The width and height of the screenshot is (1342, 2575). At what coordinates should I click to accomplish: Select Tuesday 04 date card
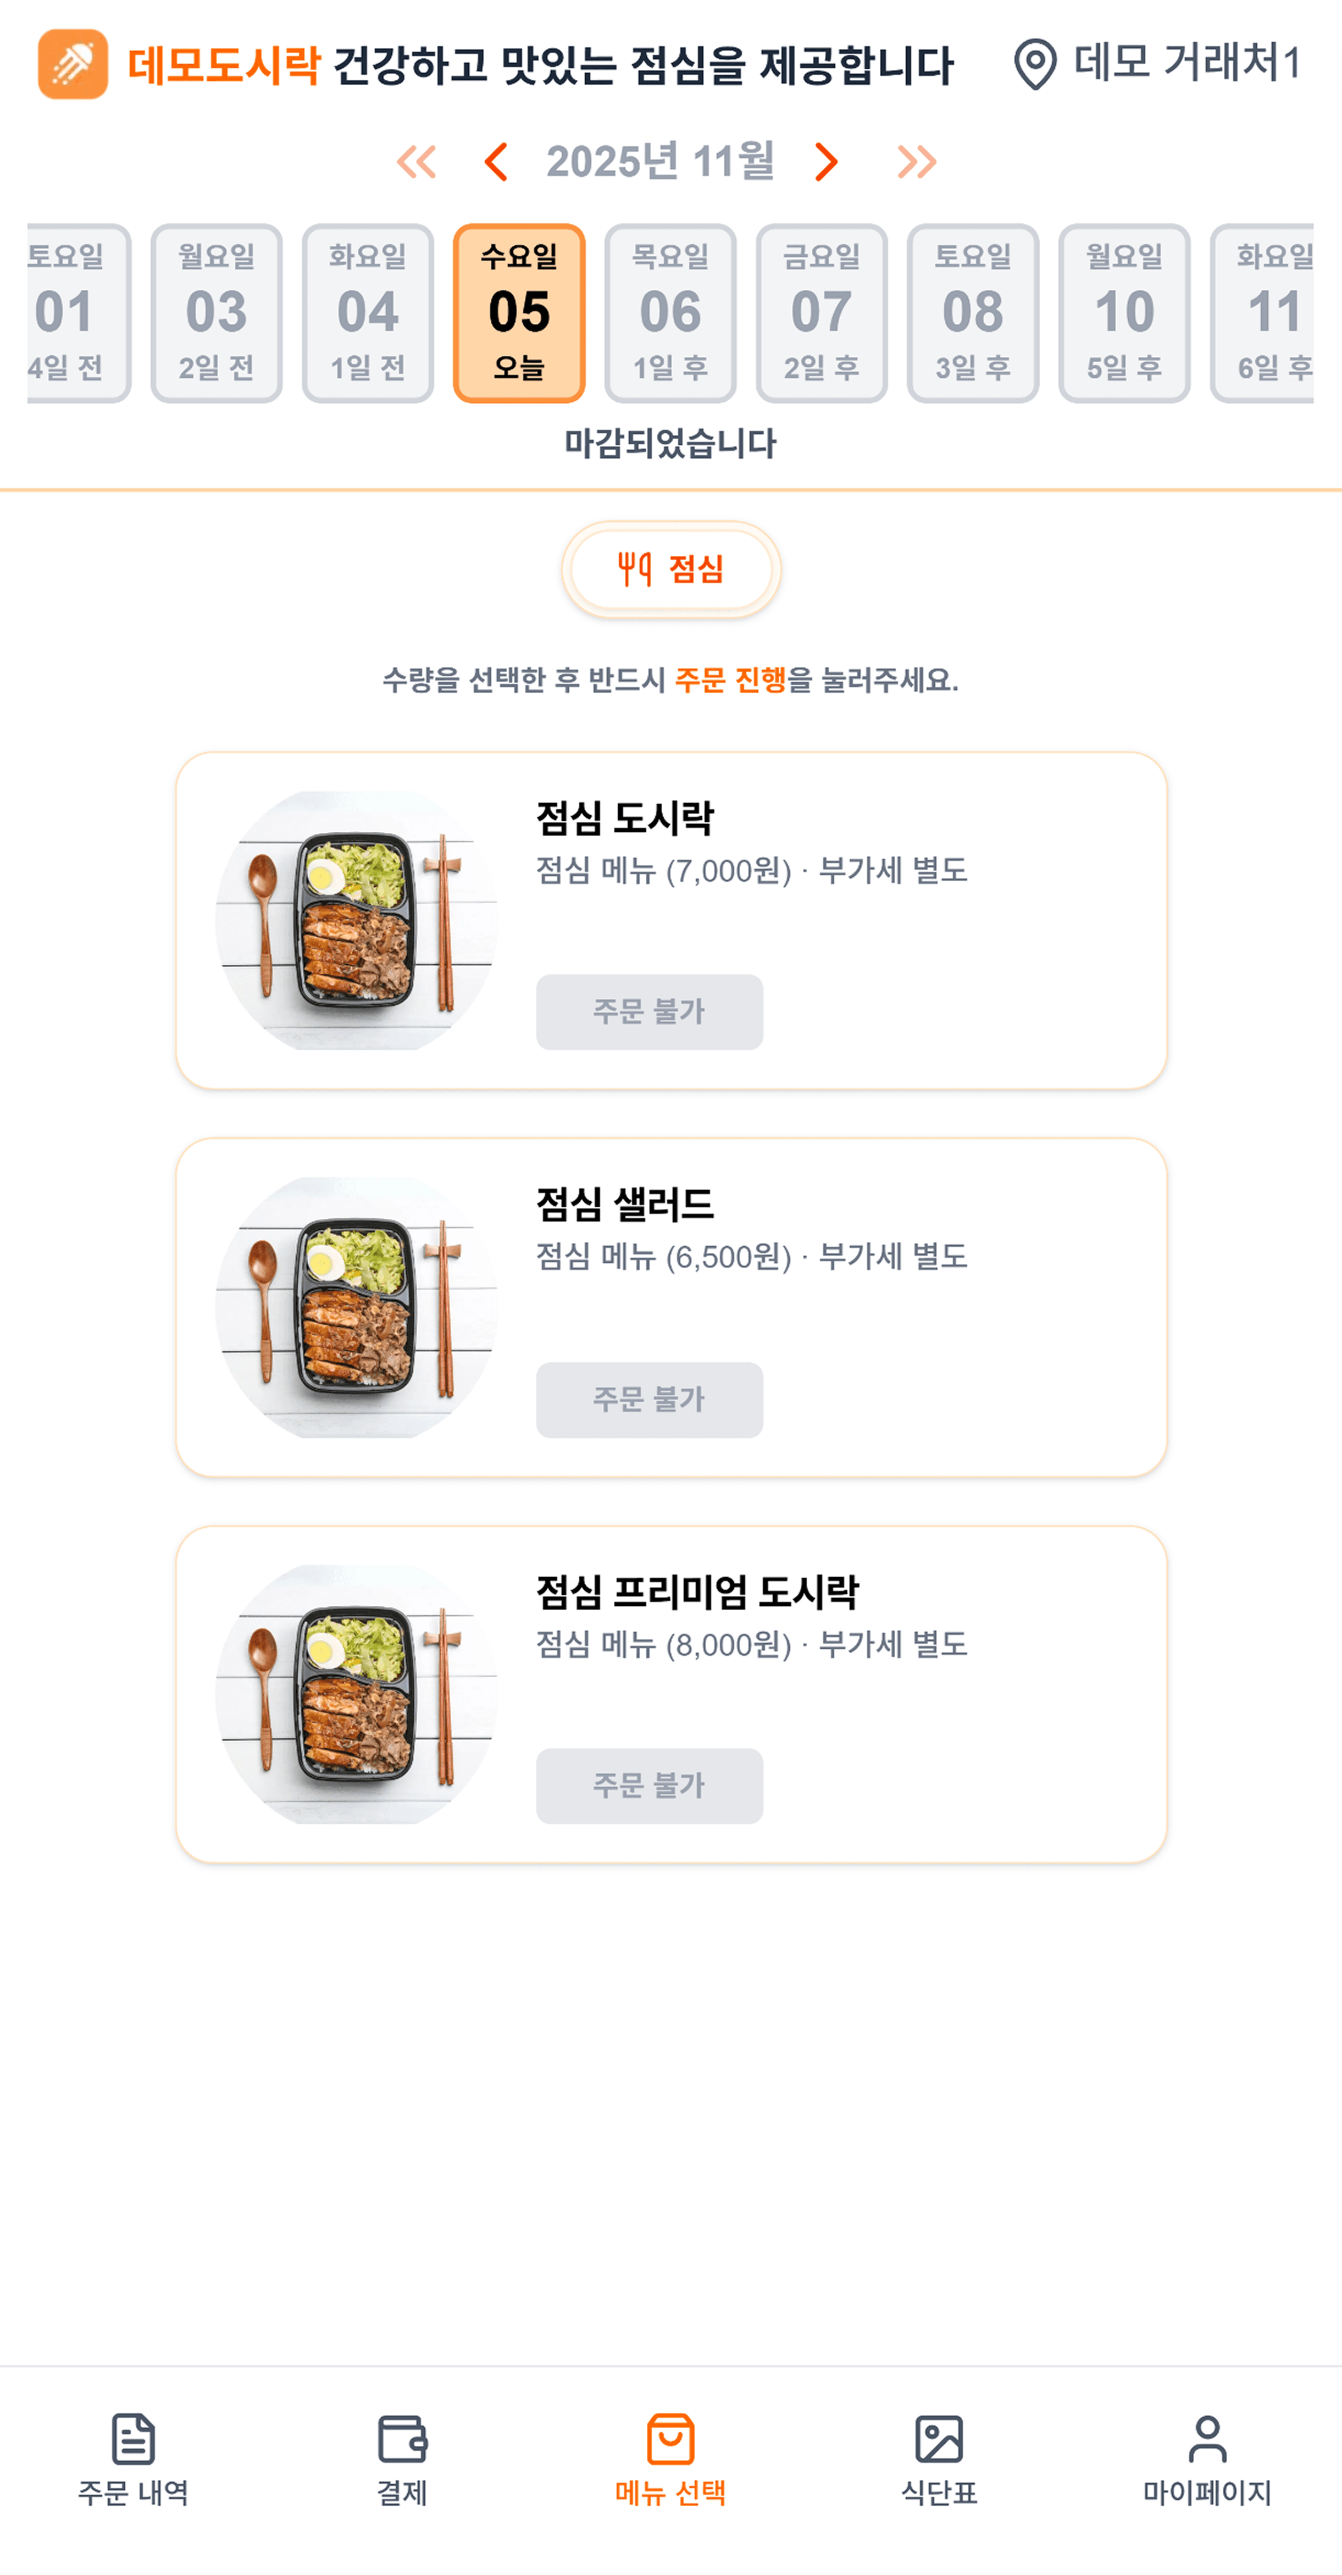pos(368,313)
